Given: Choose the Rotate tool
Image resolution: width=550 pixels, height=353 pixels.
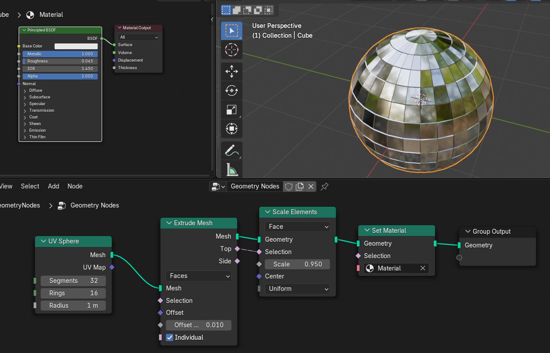Looking at the screenshot, I should point(232,90).
